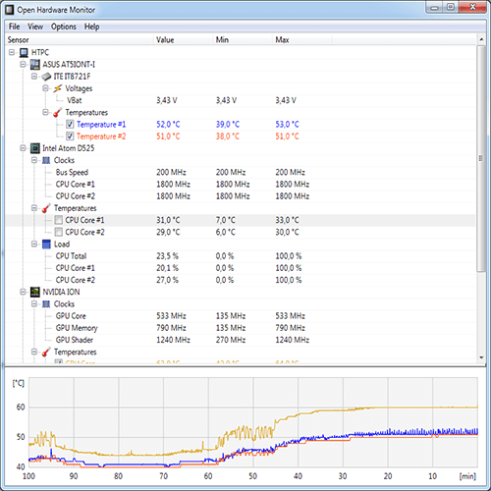
Task: Select the CPU Core #1 clock row
Action: [x=241, y=185]
